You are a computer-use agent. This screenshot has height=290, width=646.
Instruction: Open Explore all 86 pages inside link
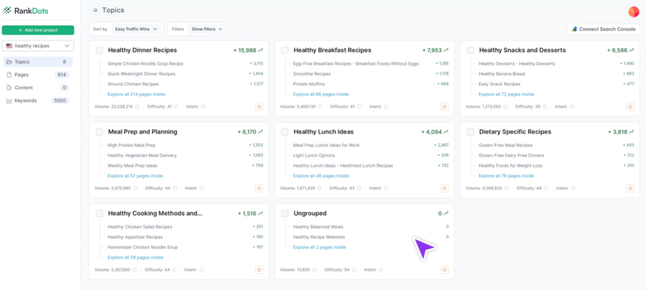[x=321, y=94]
